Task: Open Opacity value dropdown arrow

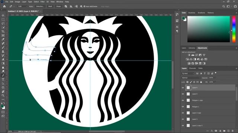Action: click(215, 78)
